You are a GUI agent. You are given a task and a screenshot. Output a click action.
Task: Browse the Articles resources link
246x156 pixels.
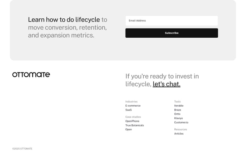[179, 134]
